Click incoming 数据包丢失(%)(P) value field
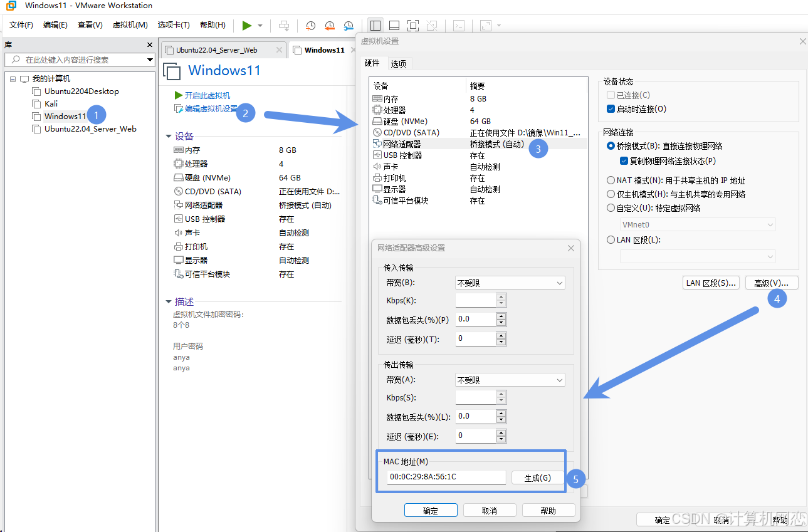The width and height of the screenshot is (808, 532). click(476, 319)
